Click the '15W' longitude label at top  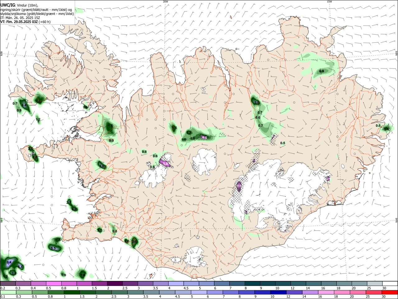329,2
